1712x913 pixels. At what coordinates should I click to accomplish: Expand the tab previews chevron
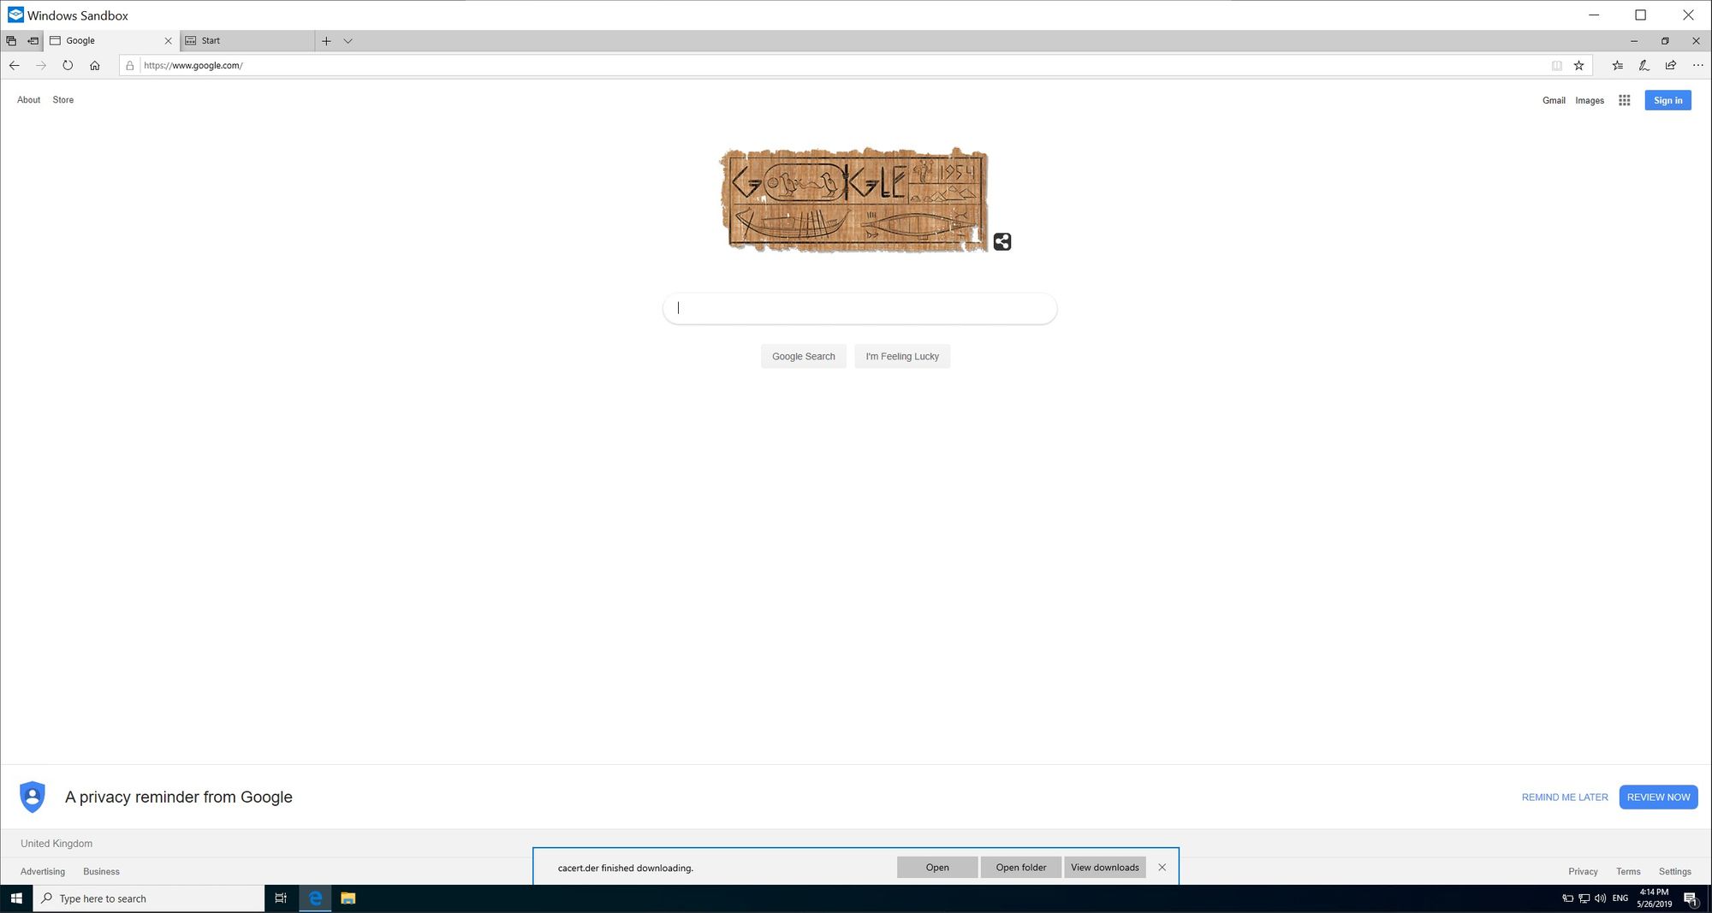[348, 40]
